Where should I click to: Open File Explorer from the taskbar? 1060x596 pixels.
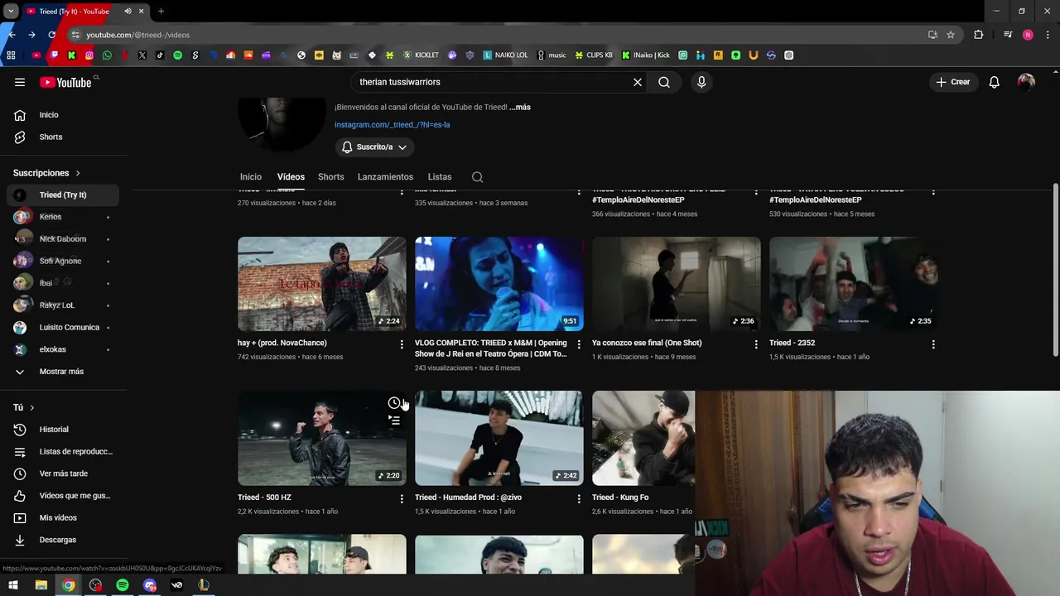pos(41,585)
